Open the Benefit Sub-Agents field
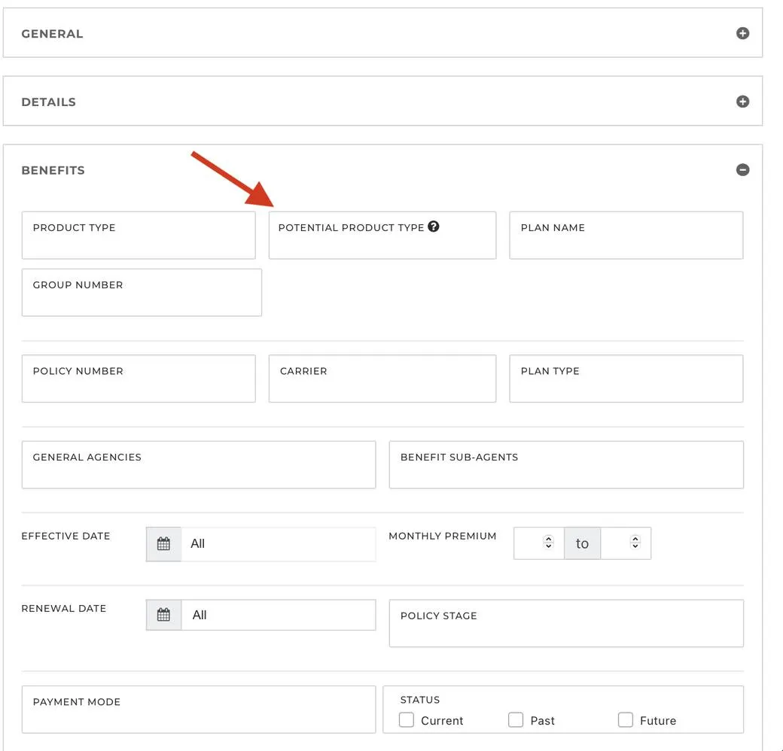Screen dimensions: 783x751 click(565, 464)
